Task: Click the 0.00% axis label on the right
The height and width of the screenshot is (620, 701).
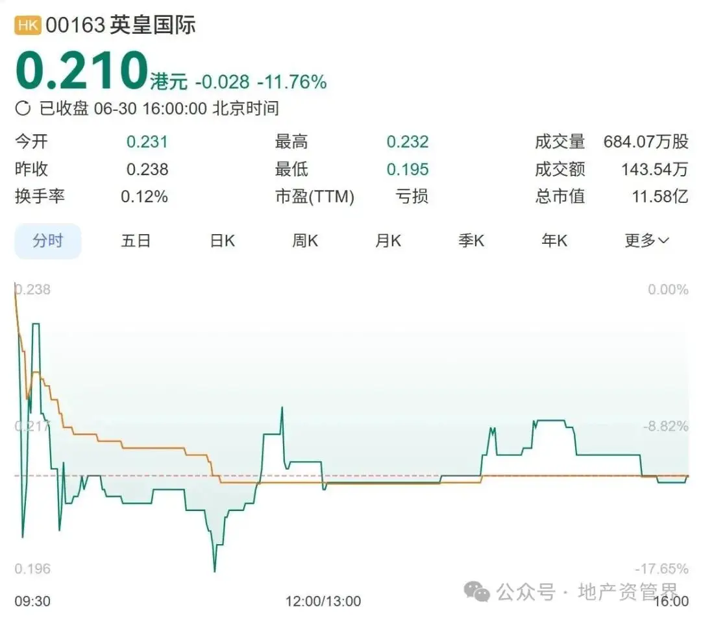Action: (668, 289)
